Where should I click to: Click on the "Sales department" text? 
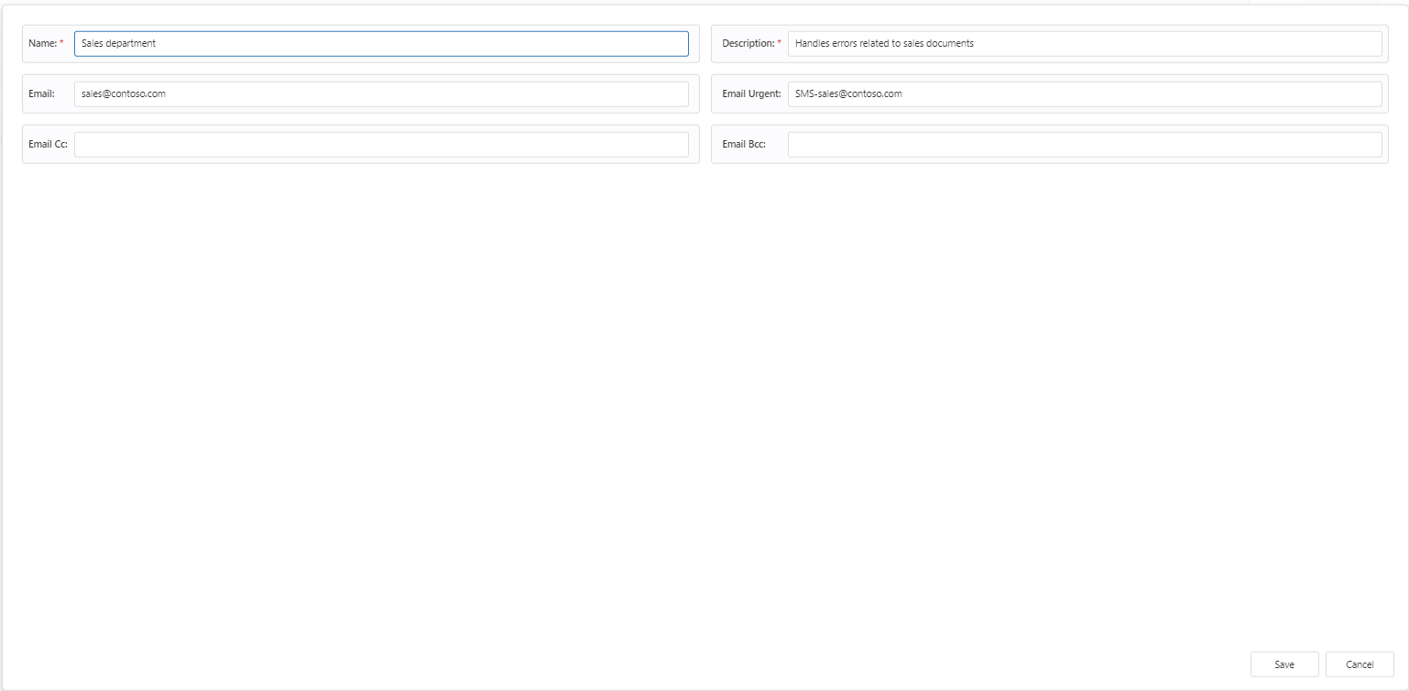pyautogui.click(x=118, y=44)
